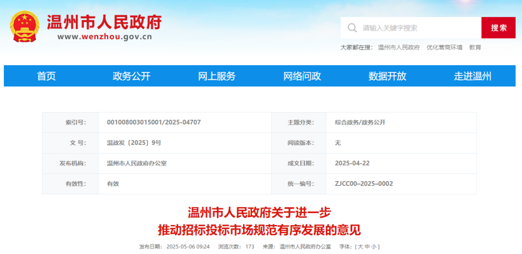Go to the 首页 navigation tab

46,76
